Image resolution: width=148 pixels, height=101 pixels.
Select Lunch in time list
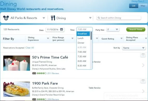[x=83, y=38]
